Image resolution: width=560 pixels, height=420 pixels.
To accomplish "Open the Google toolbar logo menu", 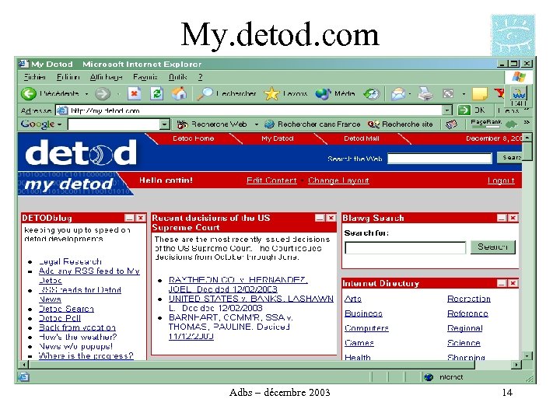I will click(40, 124).
